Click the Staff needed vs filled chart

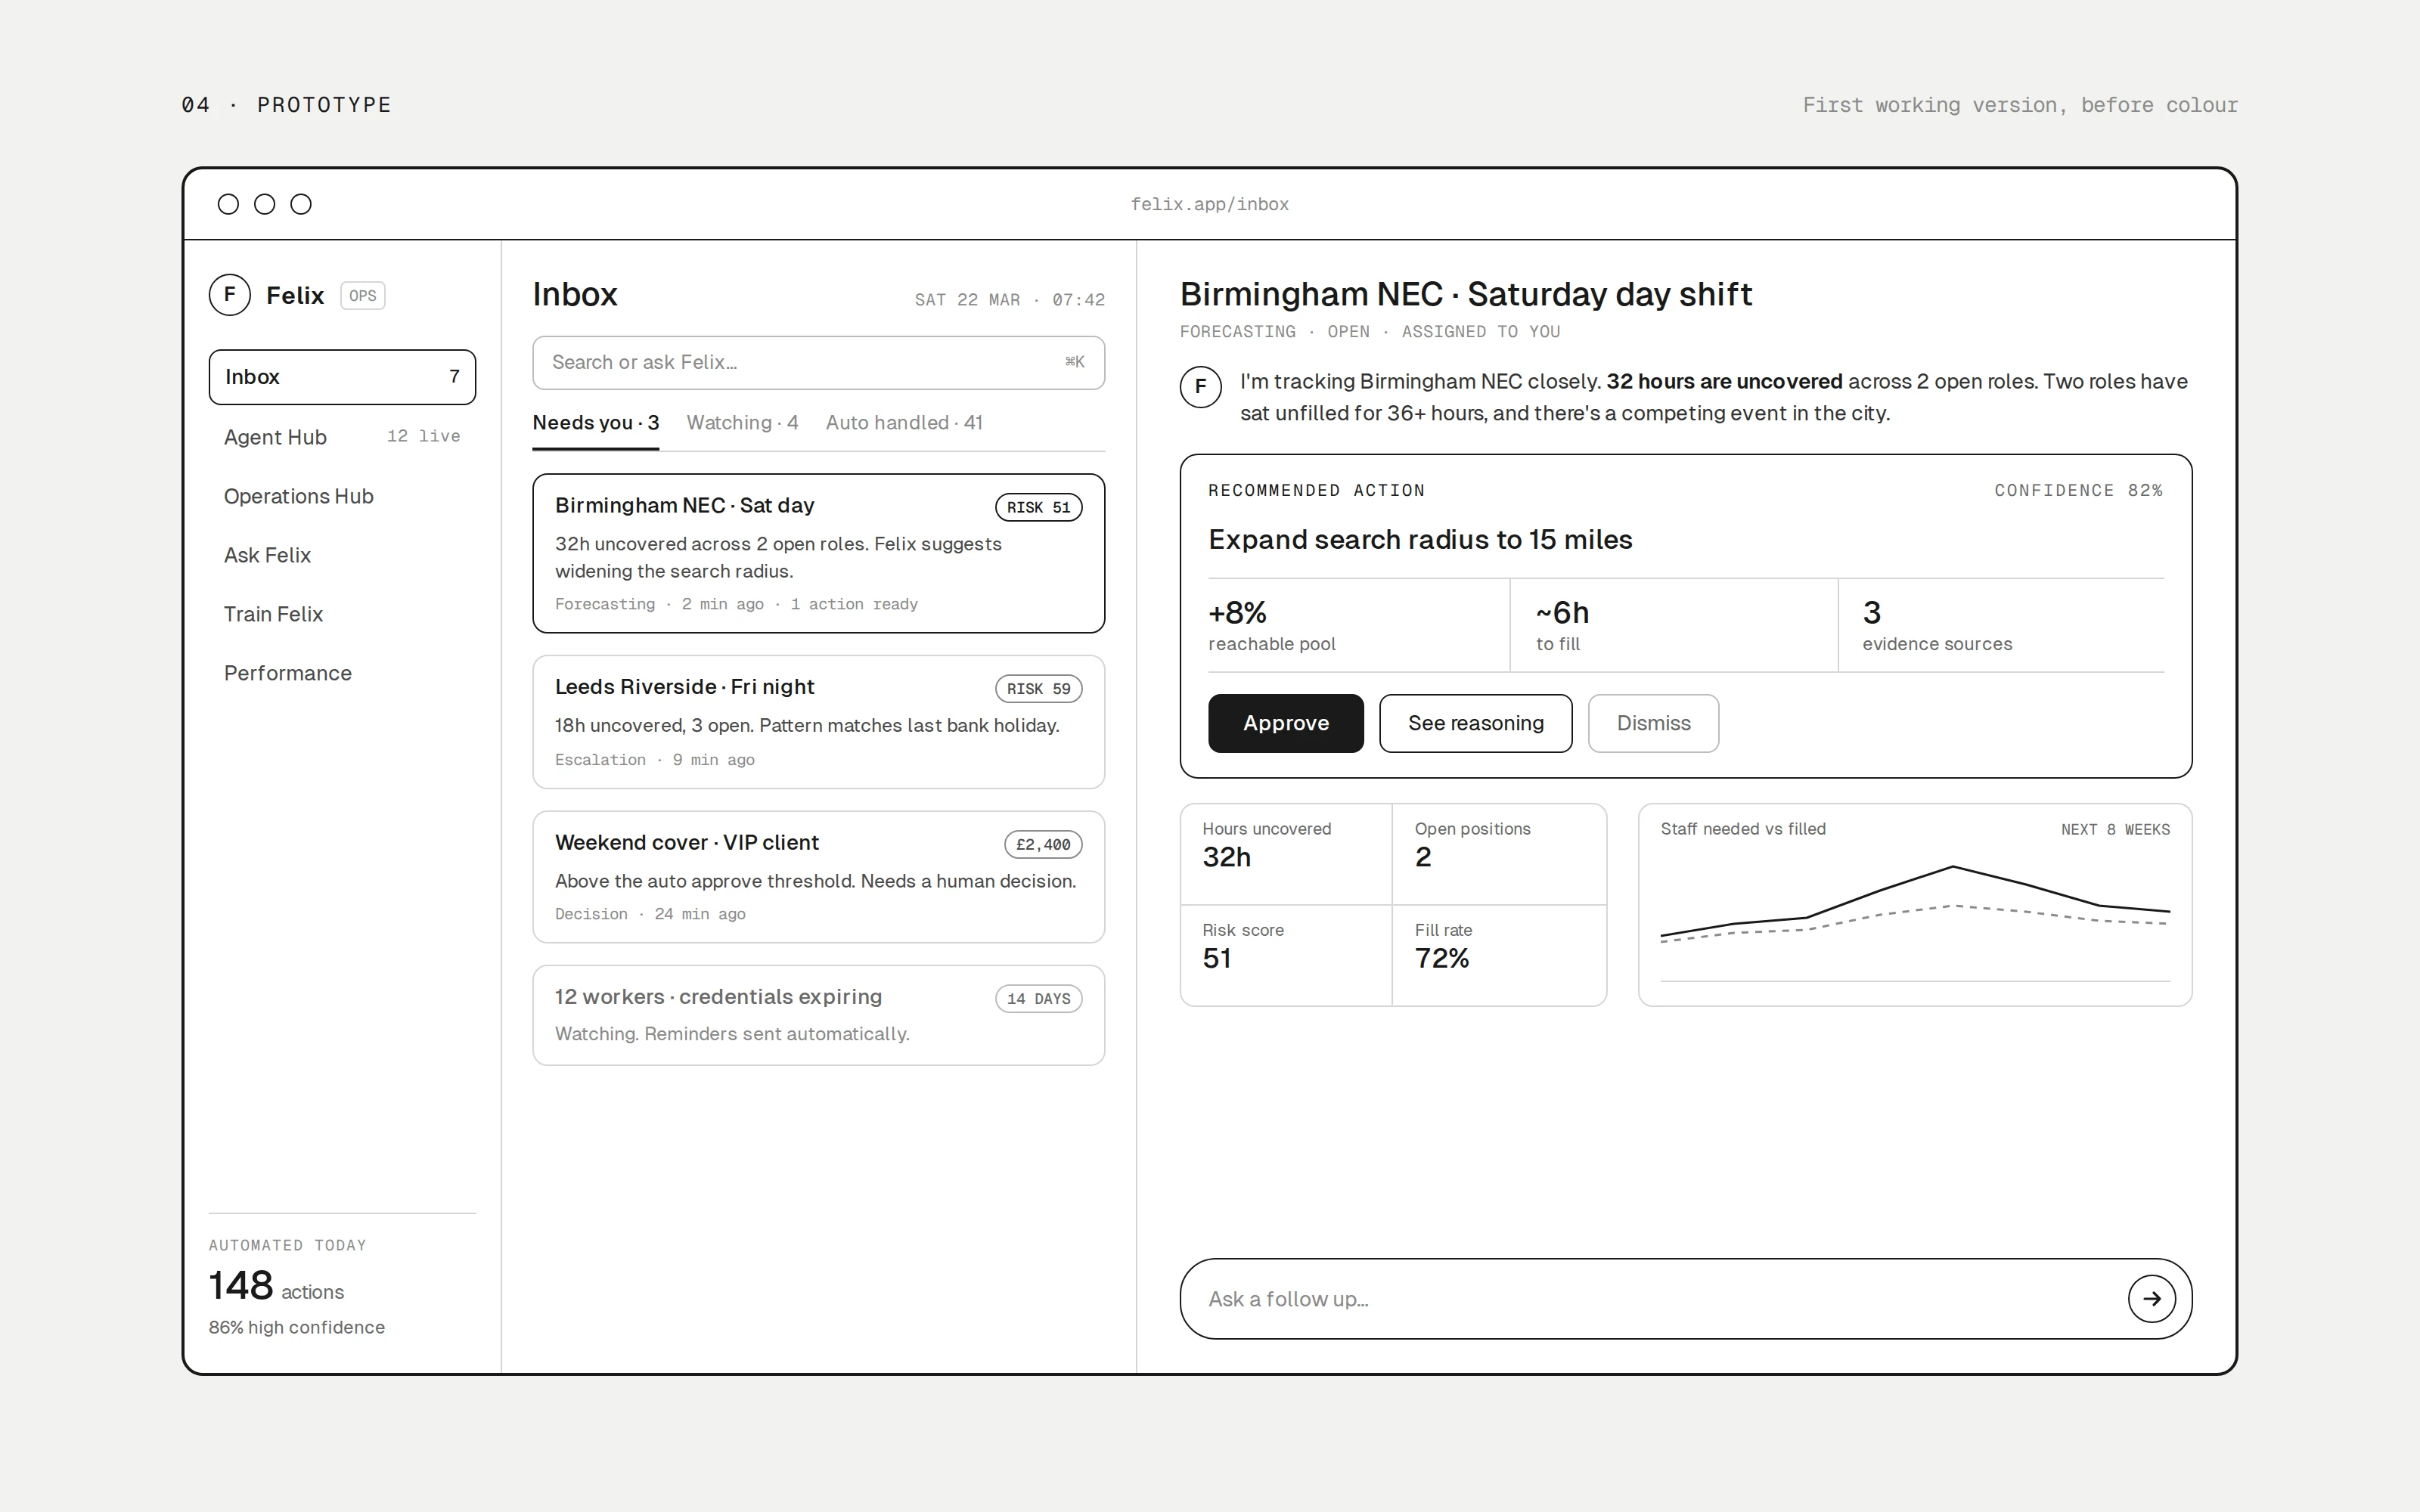[x=1915, y=905]
